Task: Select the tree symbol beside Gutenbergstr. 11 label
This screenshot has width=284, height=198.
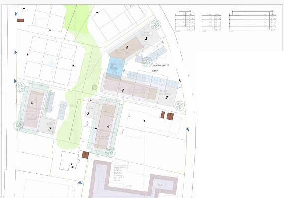Action: point(147,62)
